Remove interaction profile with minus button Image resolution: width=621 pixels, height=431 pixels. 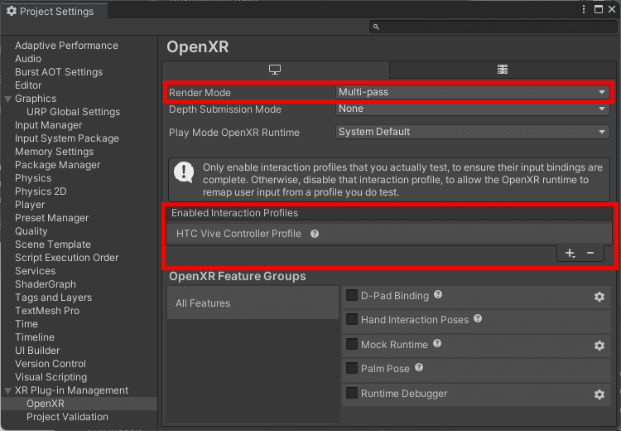click(x=590, y=254)
